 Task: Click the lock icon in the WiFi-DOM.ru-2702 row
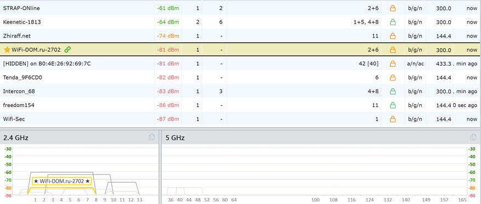click(x=393, y=50)
